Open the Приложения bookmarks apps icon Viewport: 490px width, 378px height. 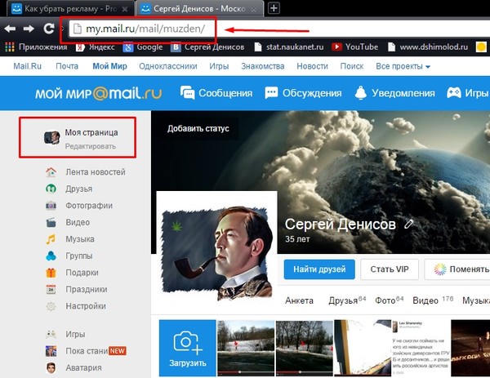pos(36,47)
